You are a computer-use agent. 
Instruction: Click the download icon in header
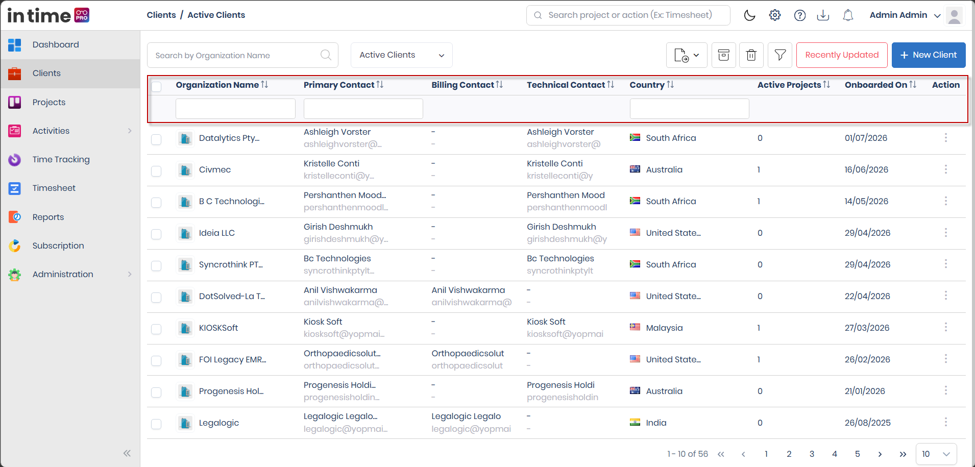pyautogui.click(x=823, y=15)
